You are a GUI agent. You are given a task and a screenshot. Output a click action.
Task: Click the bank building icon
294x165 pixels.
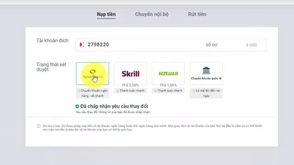coord(206,70)
